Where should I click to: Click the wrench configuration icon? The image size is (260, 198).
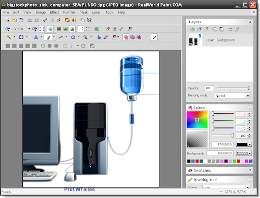[121, 29]
